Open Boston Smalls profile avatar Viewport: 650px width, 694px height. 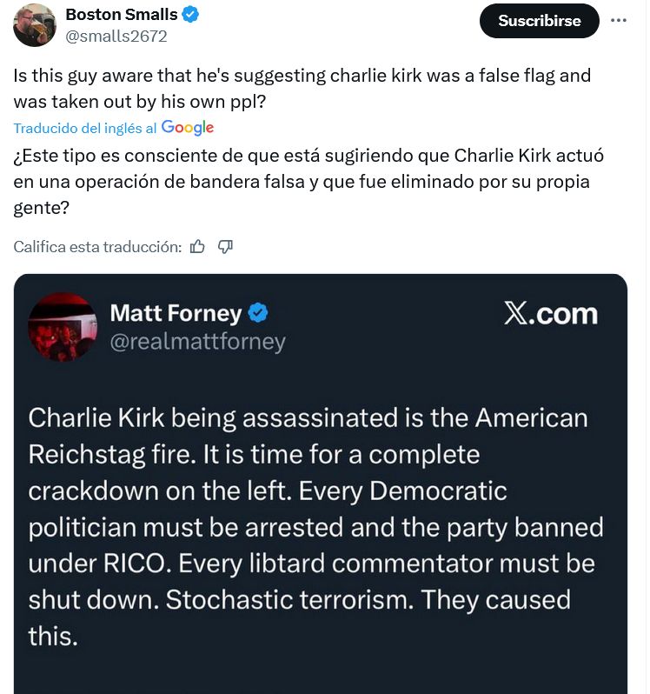(x=35, y=24)
